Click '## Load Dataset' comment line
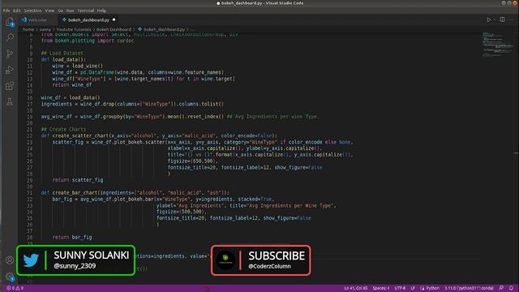The height and width of the screenshot is (292, 519). pos(62,54)
